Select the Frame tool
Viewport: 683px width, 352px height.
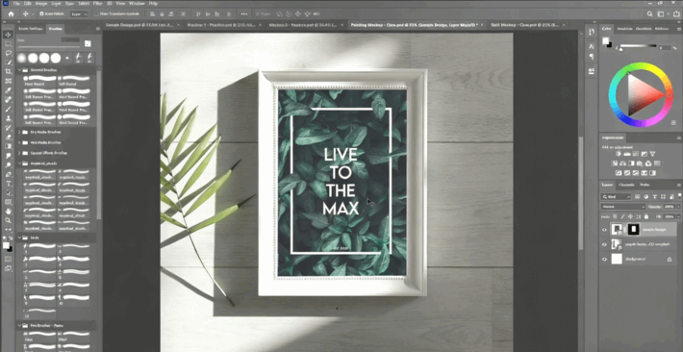pos(8,81)
